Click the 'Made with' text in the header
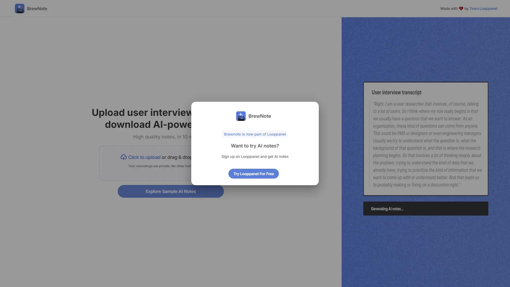The image size is (510, 287). click(x=448, y=8)
